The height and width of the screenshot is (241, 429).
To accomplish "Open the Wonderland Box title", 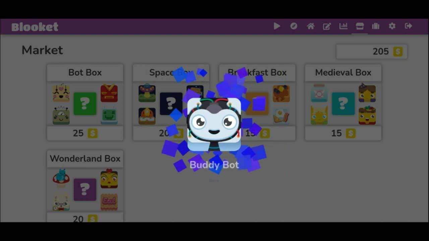I will click(85, 159).
